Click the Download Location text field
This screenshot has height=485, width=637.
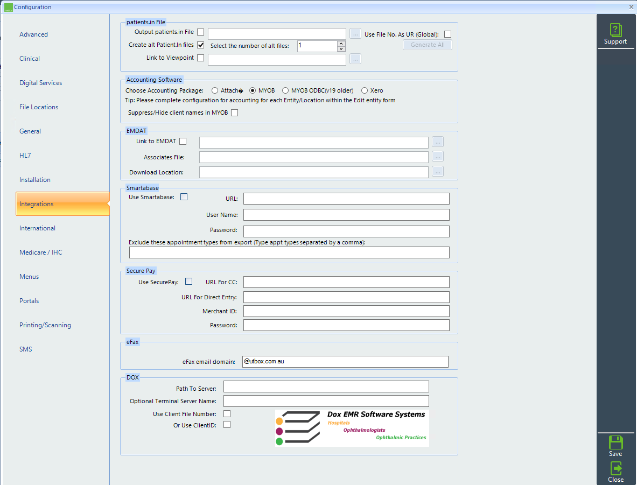click(x=313, y=172)
